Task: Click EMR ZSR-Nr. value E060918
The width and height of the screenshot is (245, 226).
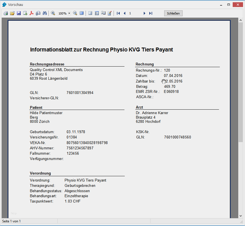Action: [x=171, y=91]
